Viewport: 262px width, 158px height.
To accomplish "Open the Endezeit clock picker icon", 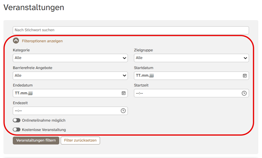I will [x=123, y=111].
